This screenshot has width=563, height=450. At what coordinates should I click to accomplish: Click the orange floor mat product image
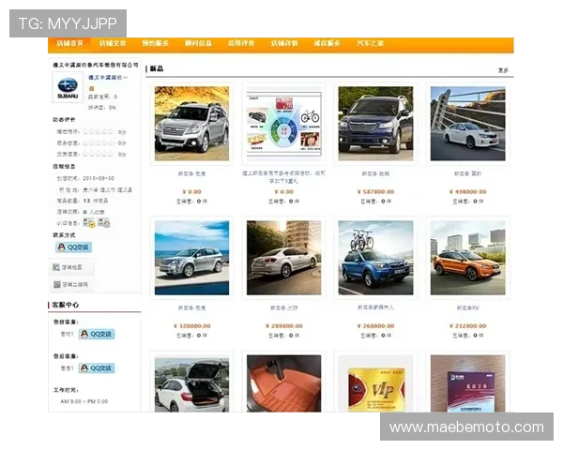(x=283, y=384)
